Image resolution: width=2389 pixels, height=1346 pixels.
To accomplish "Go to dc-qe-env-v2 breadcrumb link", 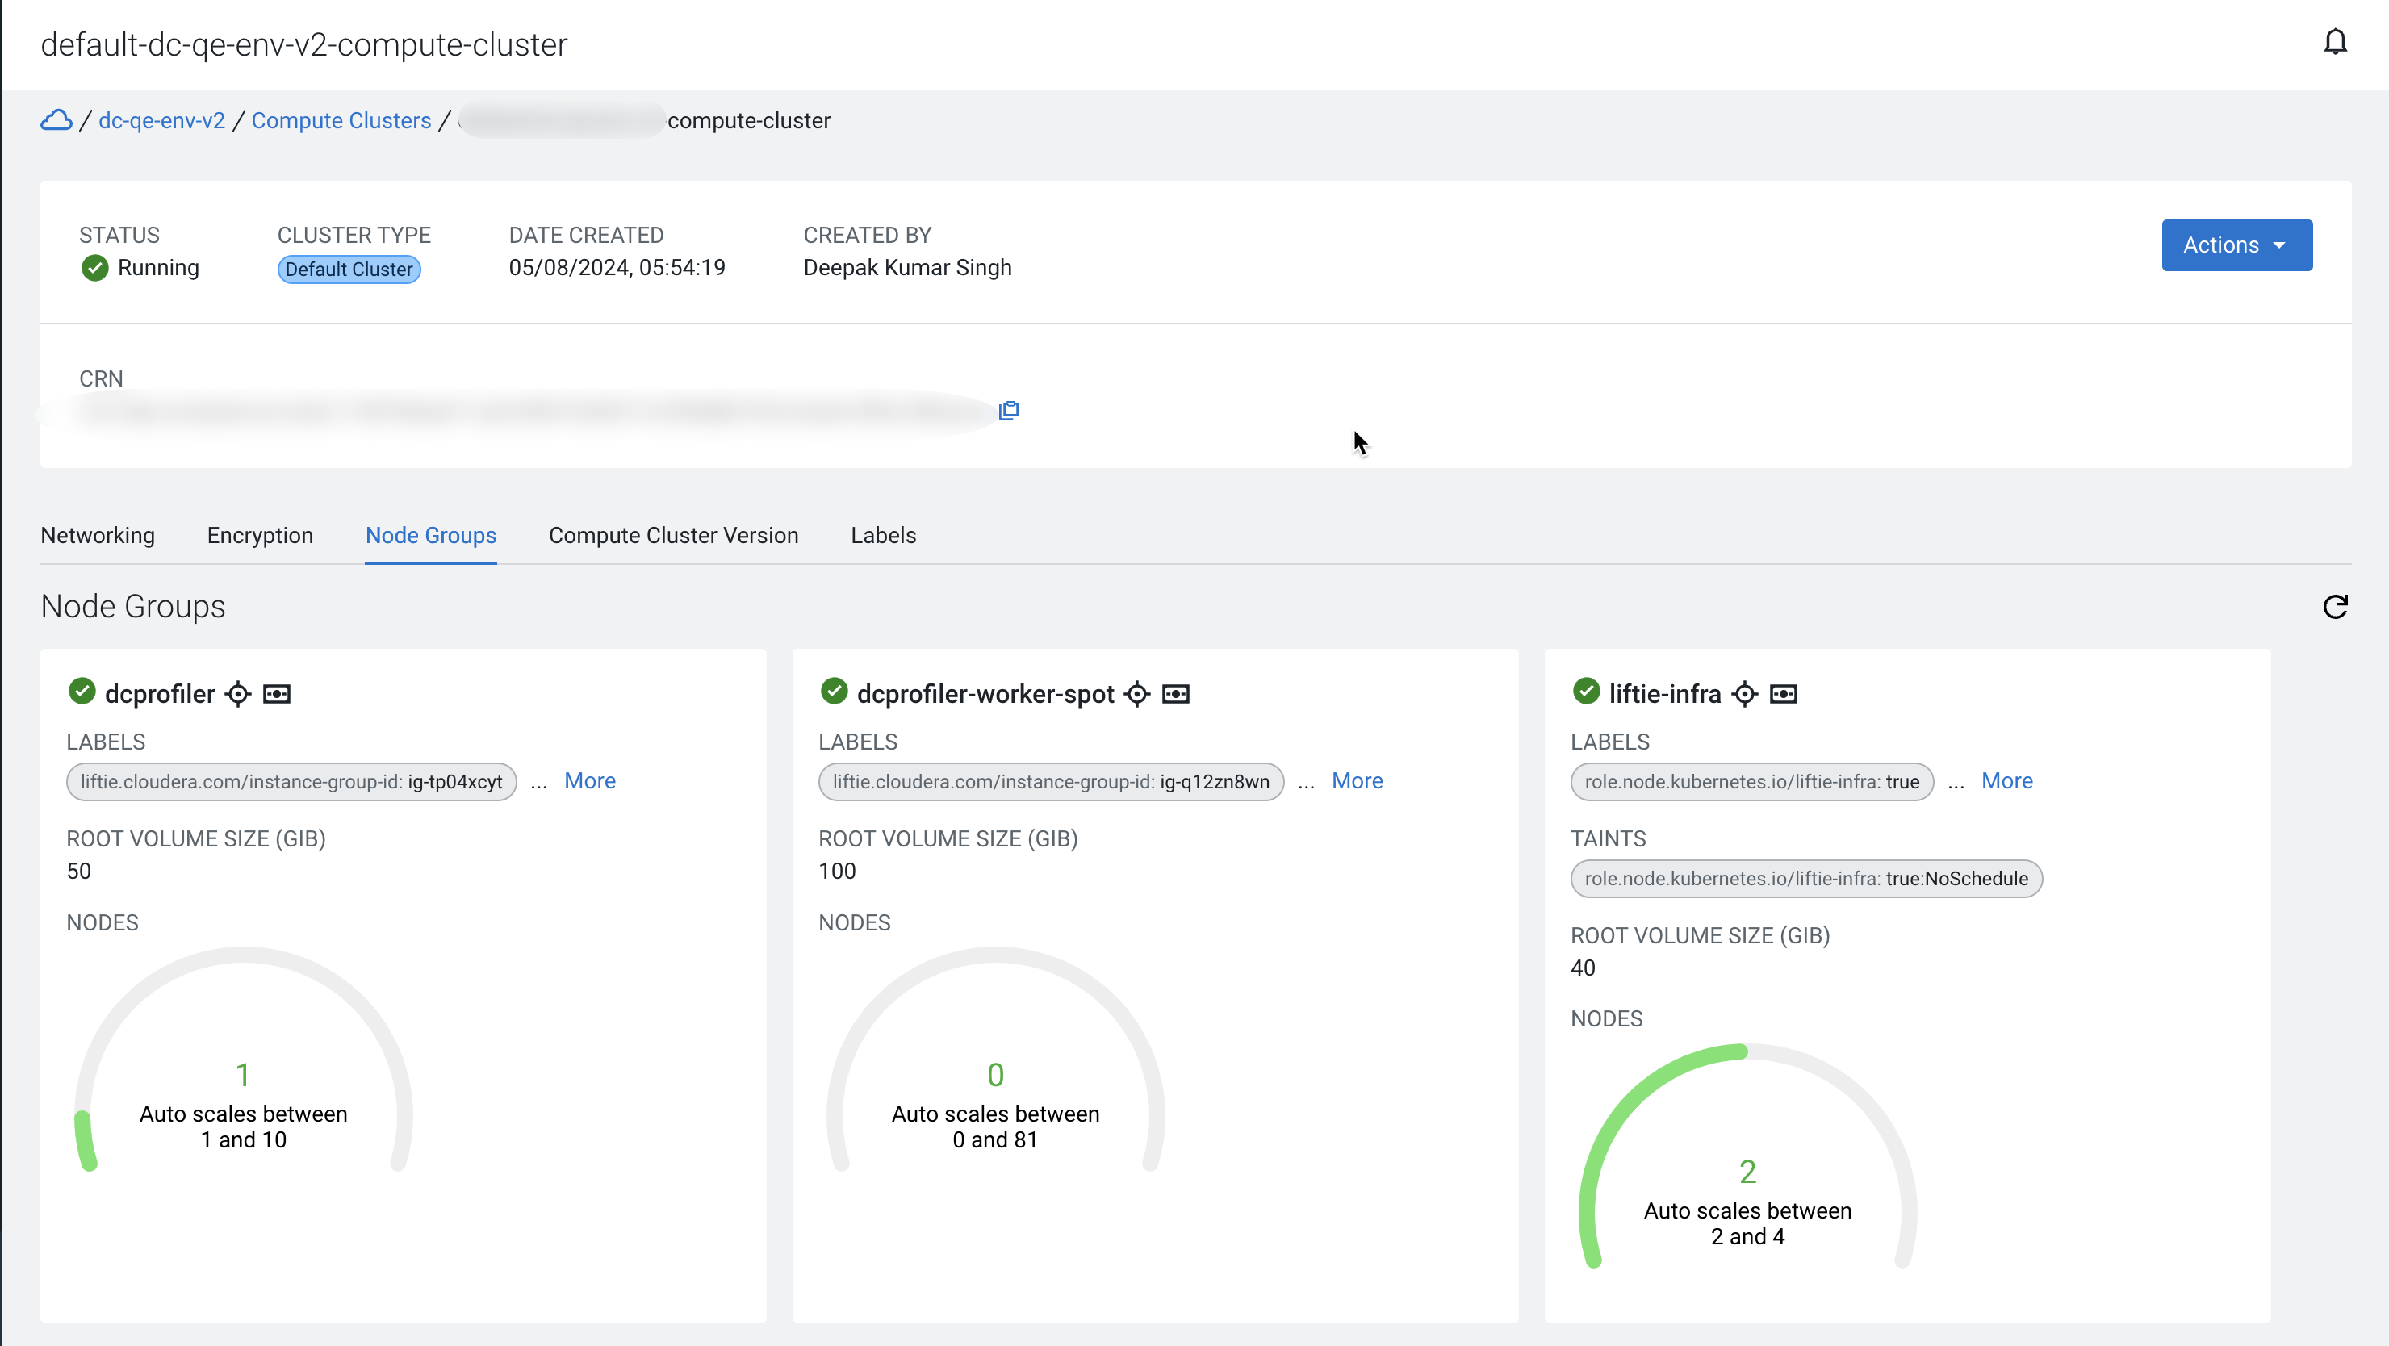I will [x=161, y=120].
